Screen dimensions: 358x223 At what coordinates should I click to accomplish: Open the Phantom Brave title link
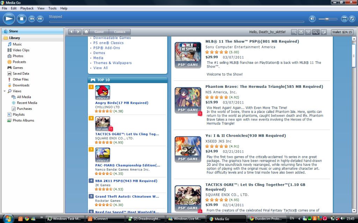pos(264,86)
